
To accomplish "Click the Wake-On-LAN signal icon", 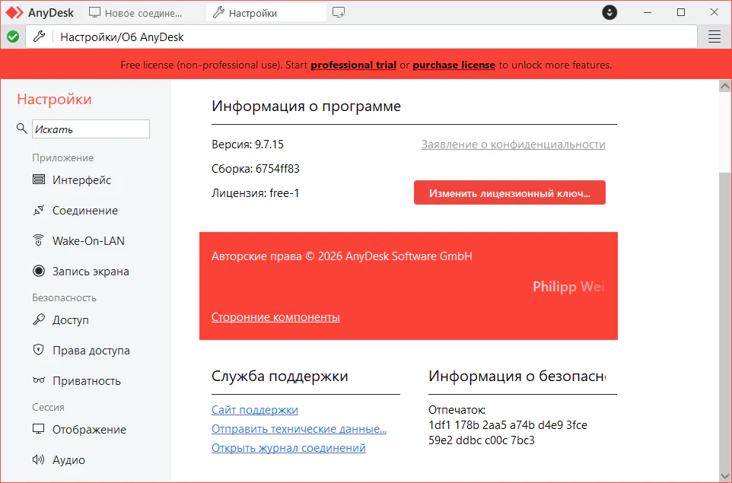I will point(39,240).
